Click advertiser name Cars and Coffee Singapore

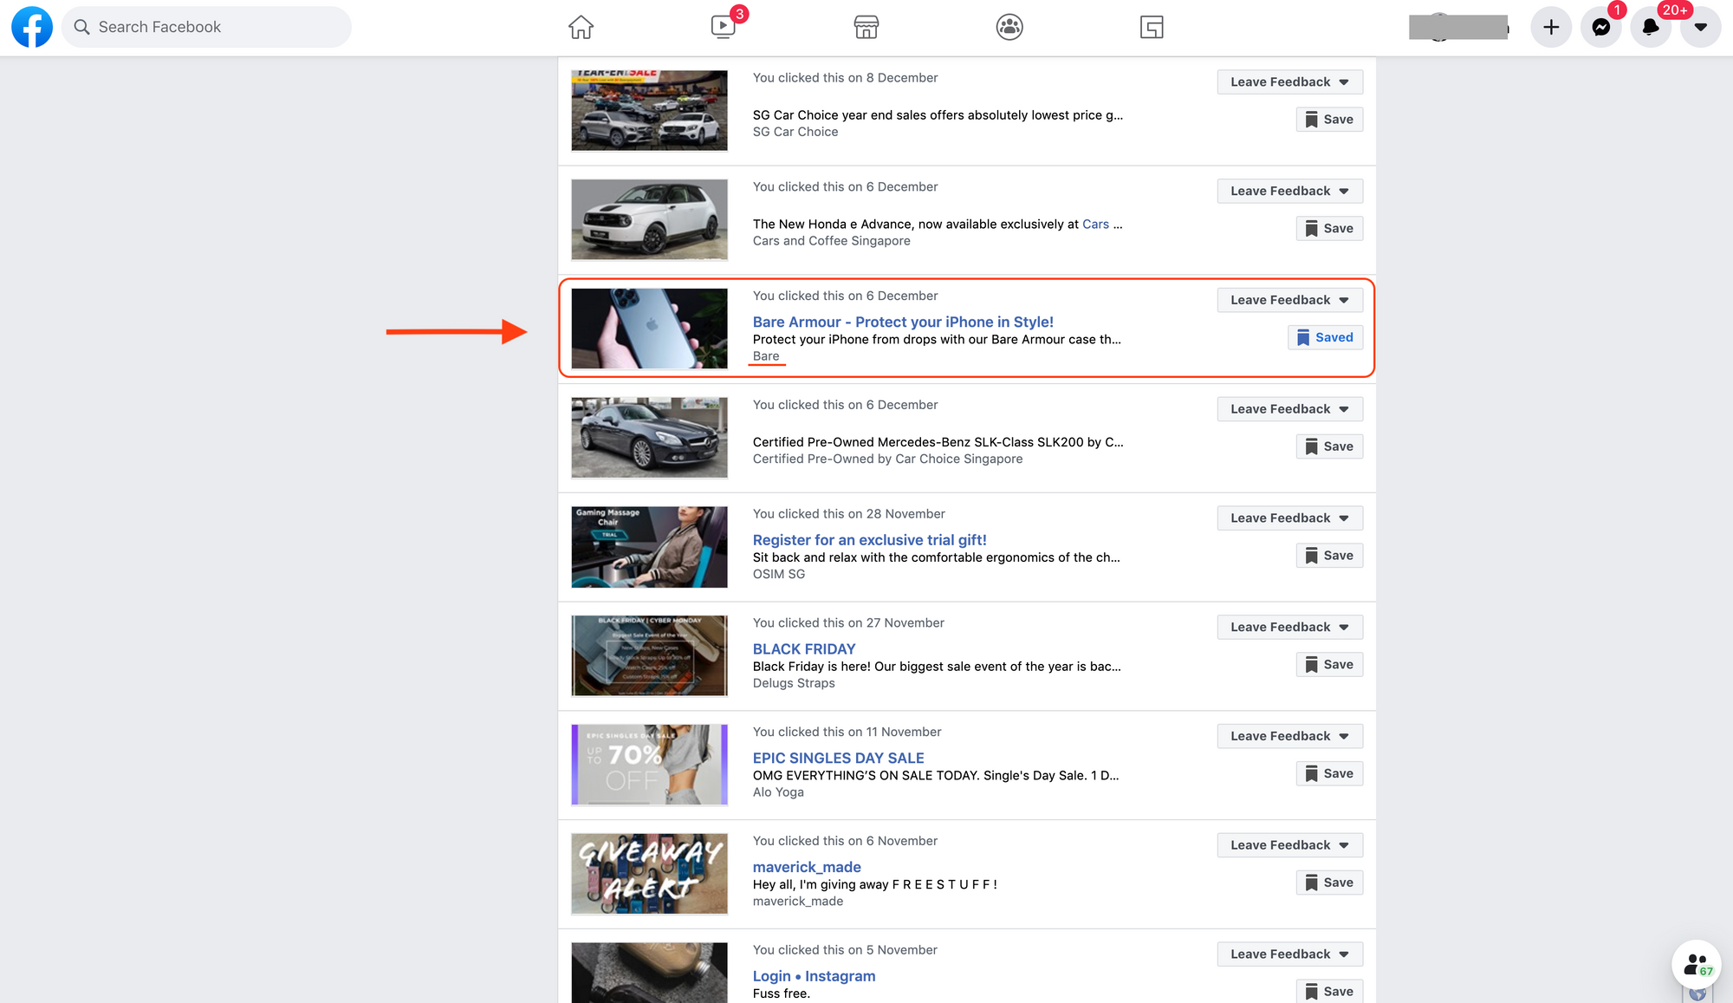pyautogui.click(x=831, y=241)
